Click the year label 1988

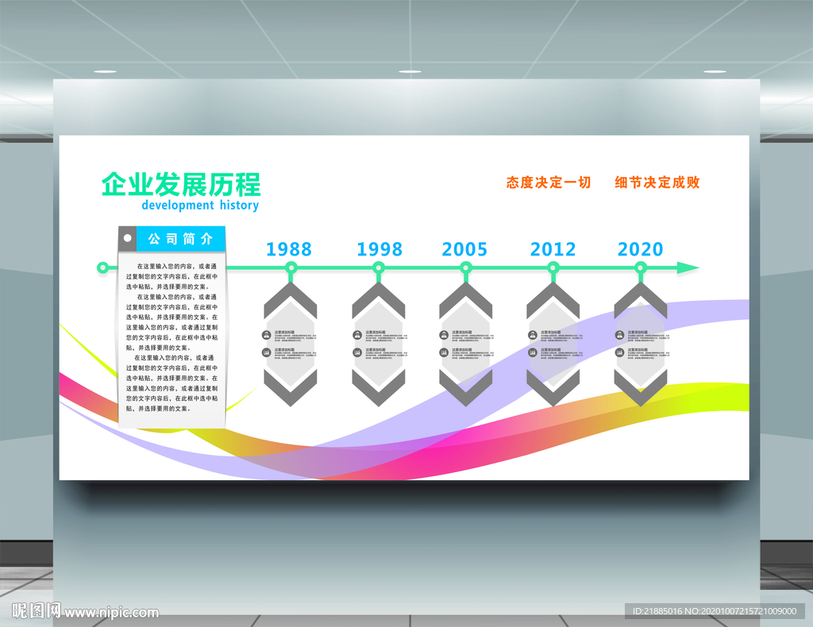pyautogui.click(x=289, y=249)
